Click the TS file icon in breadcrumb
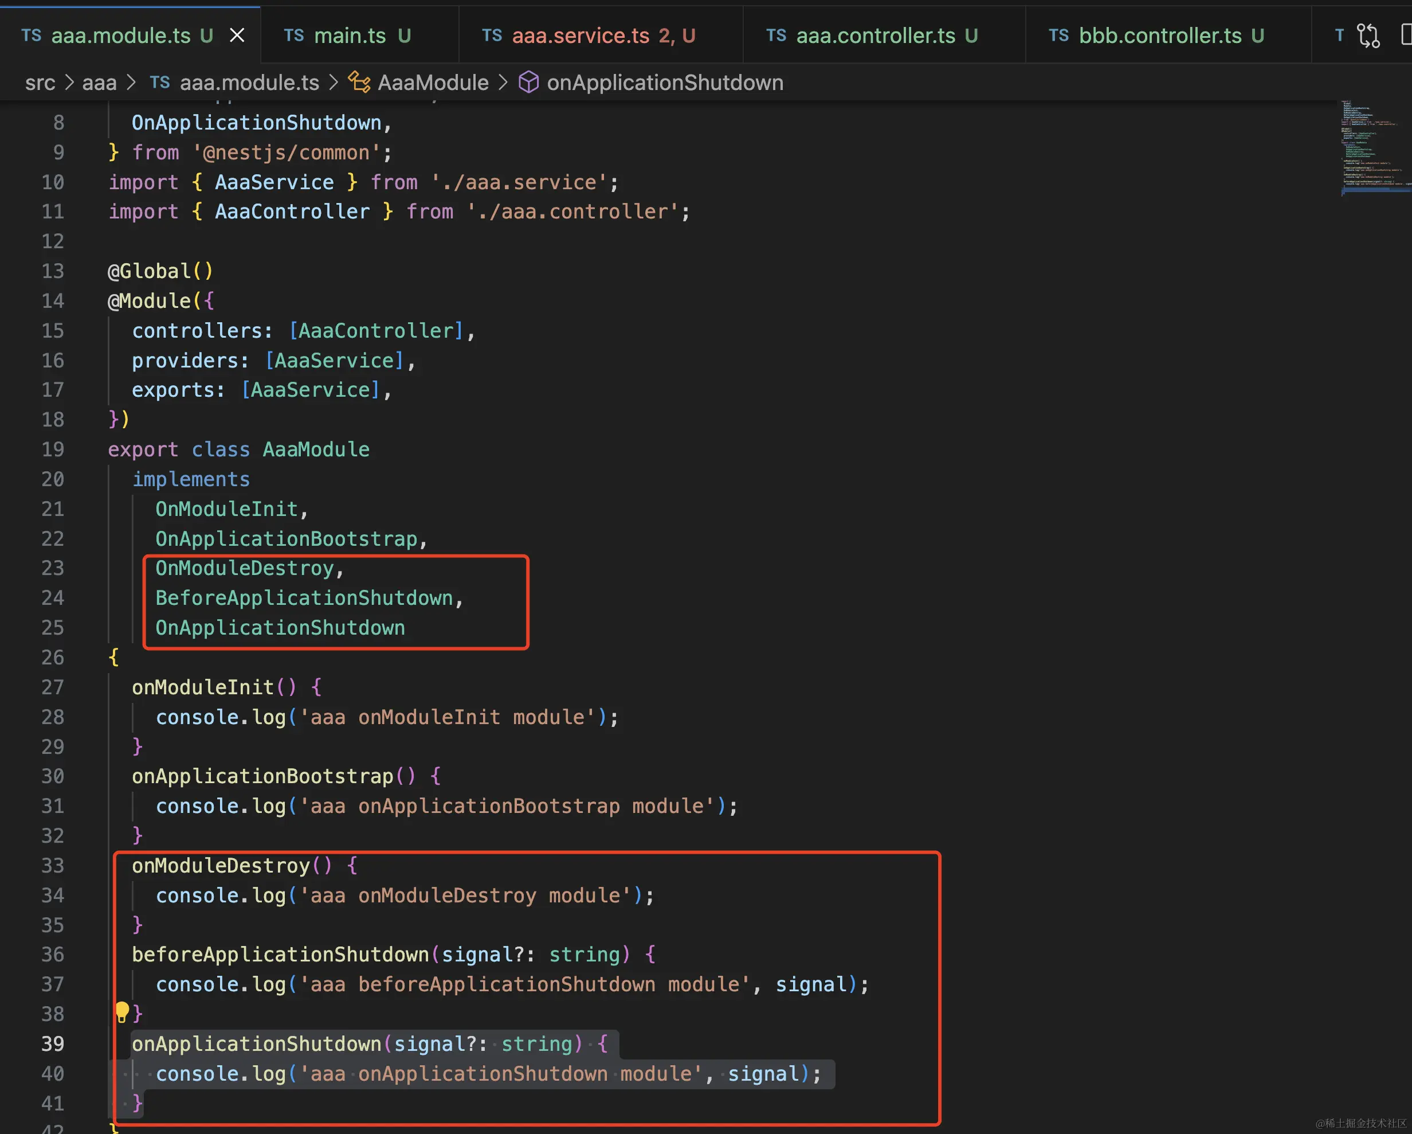The height and width of the screenshot is (1134, 1412). [x=159, y=83]
